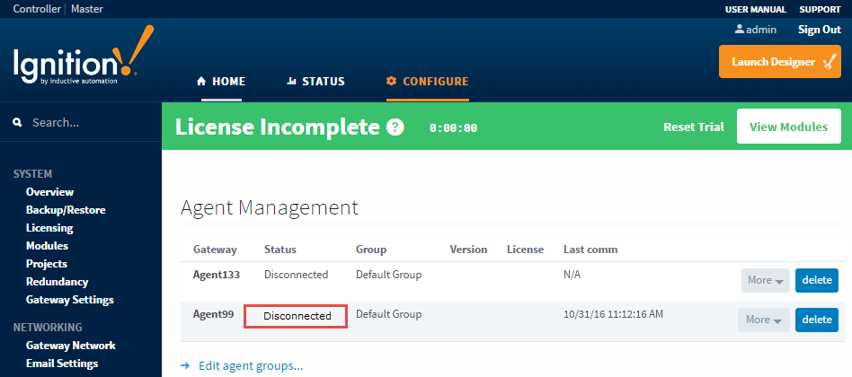The width and height of the screenshot is (852, 377).
Task: Open the User Manual link
Action: pos(755,9)
